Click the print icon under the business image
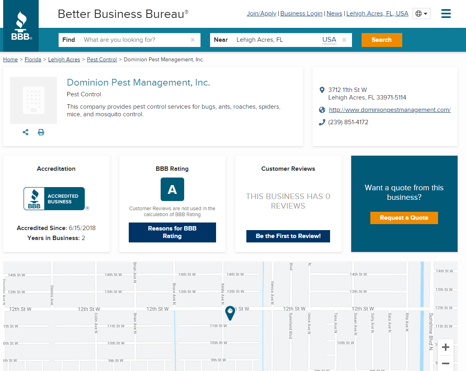This screenshot has width=466, height=371. [41, 132]
